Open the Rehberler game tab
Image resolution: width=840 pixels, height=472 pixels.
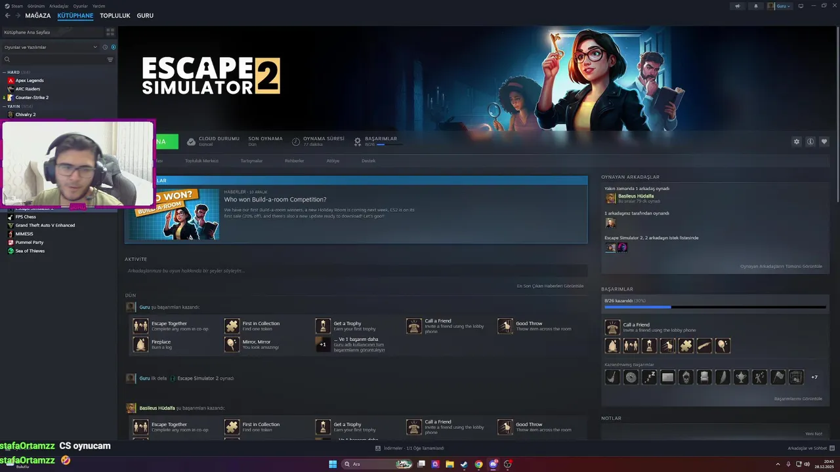[x=294, y=161]
